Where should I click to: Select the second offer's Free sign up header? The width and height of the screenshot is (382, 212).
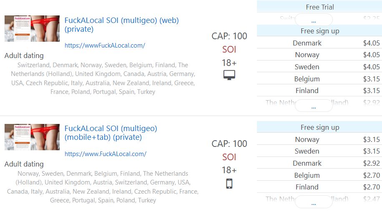coord(319,128)
